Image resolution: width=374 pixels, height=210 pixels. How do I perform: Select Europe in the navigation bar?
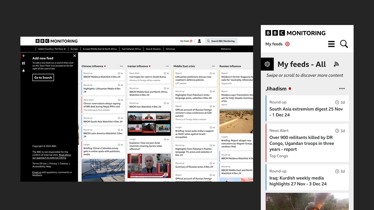tap(74, 49)
